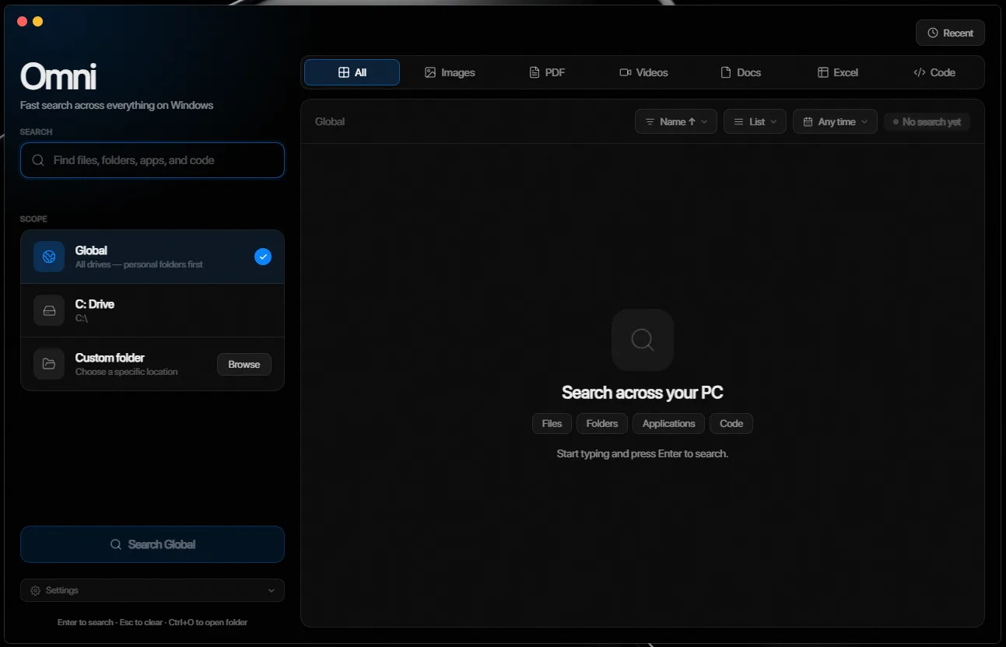Open the Videos tab
This screenshot has height=647, width=1006.
coord(643,72)
